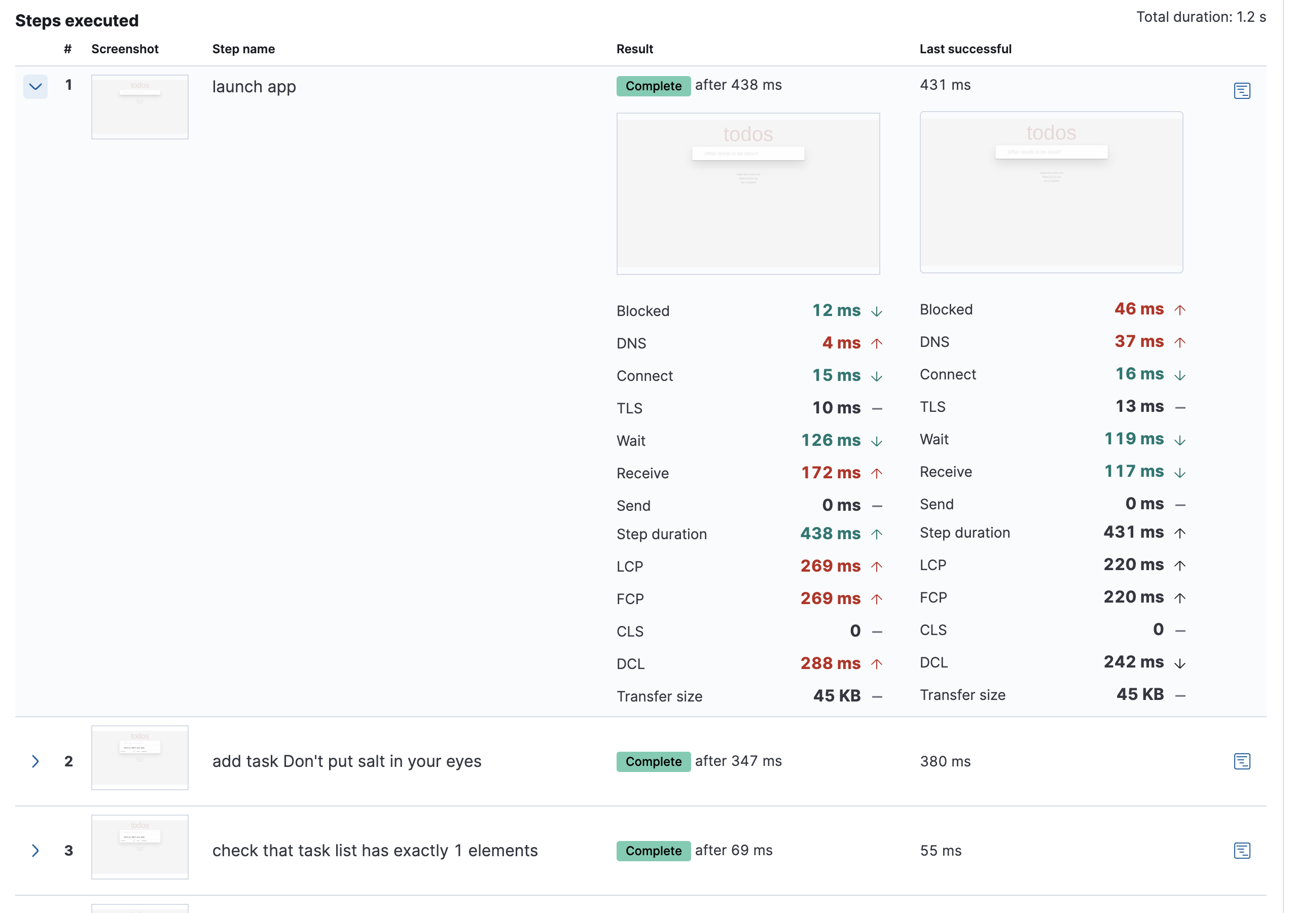Open the large Result screenshot of todos
Viewport: 1292px width, 913px height.
click(748, 194)
